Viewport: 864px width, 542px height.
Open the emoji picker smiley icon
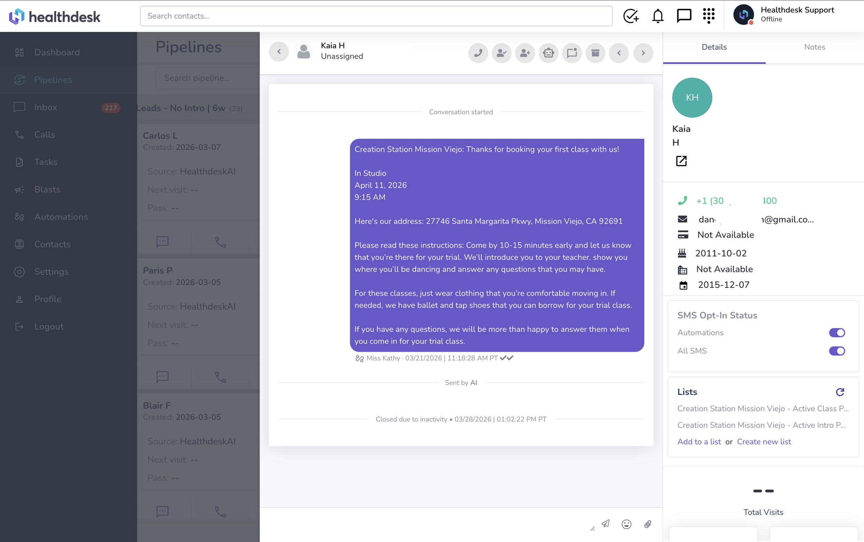pos(626,524)
